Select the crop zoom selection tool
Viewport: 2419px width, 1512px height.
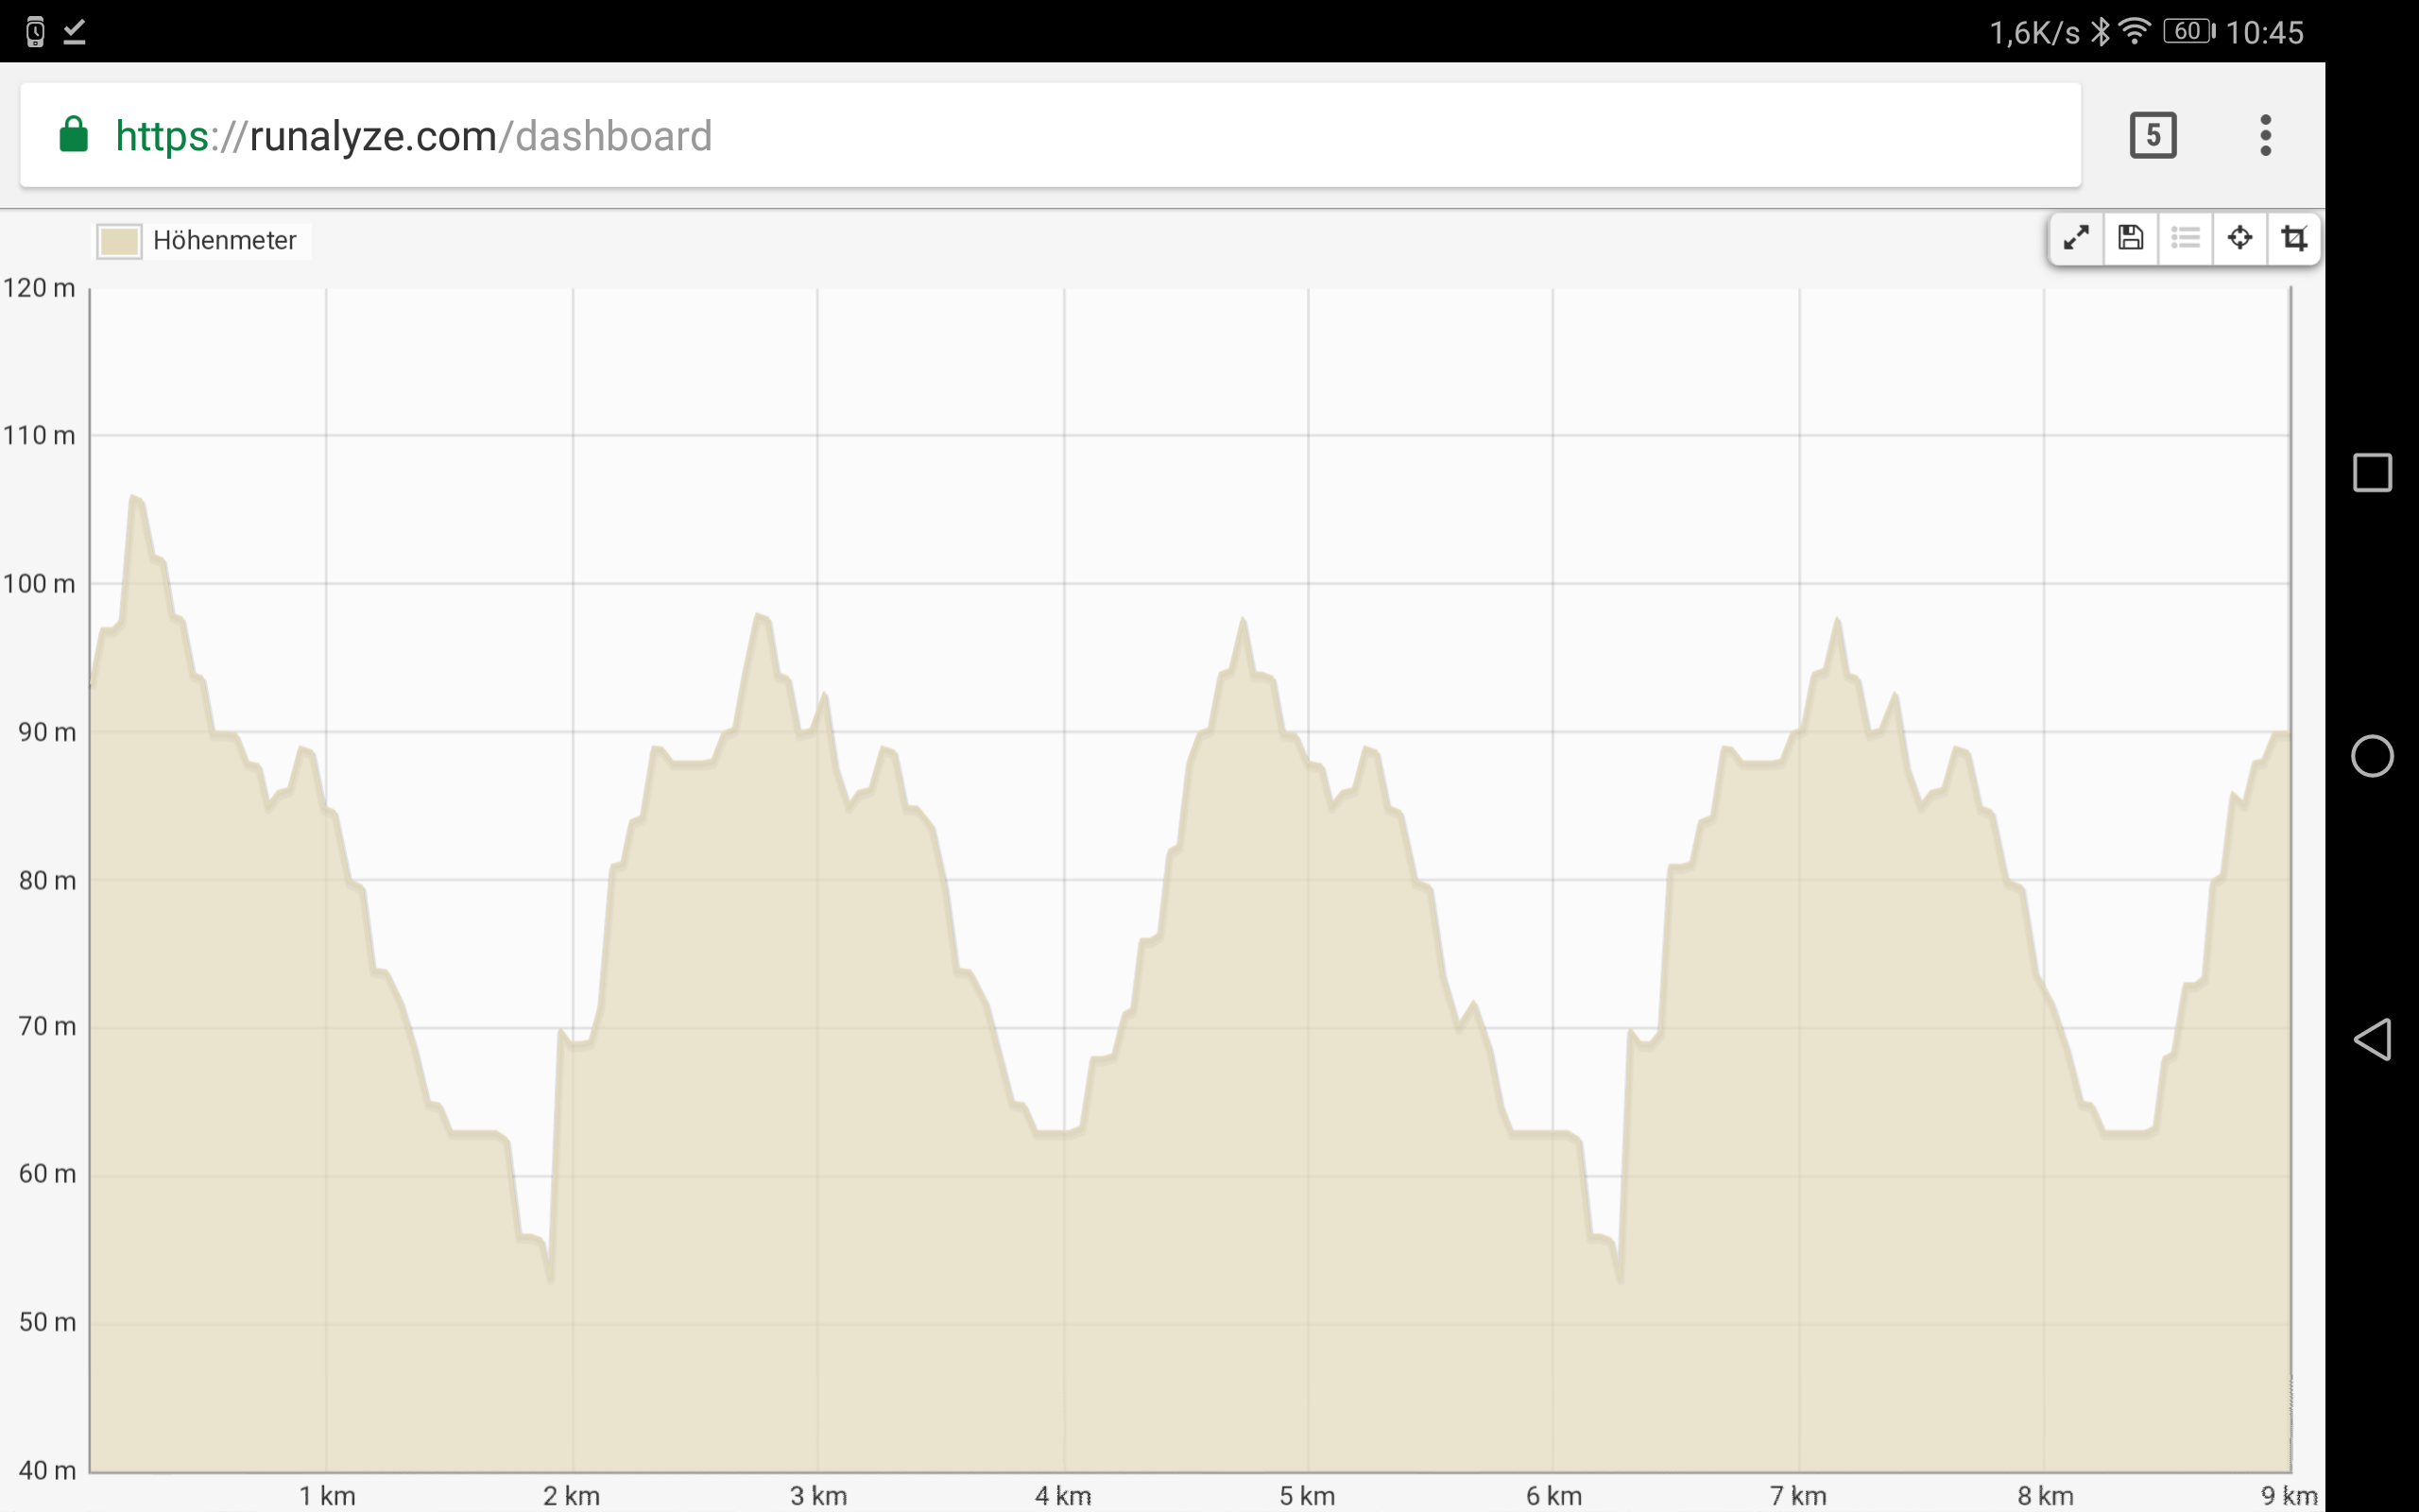[2294, 238]
